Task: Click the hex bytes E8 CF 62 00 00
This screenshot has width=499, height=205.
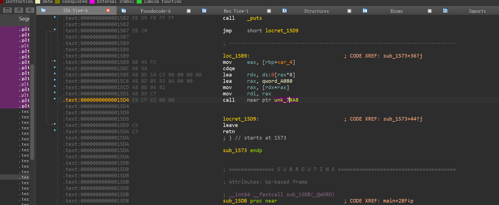Action: point(153,100)
